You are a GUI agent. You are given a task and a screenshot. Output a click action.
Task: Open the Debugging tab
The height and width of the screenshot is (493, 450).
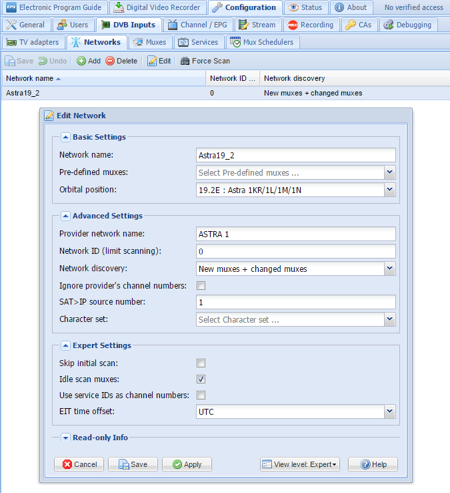pos(407,25)
